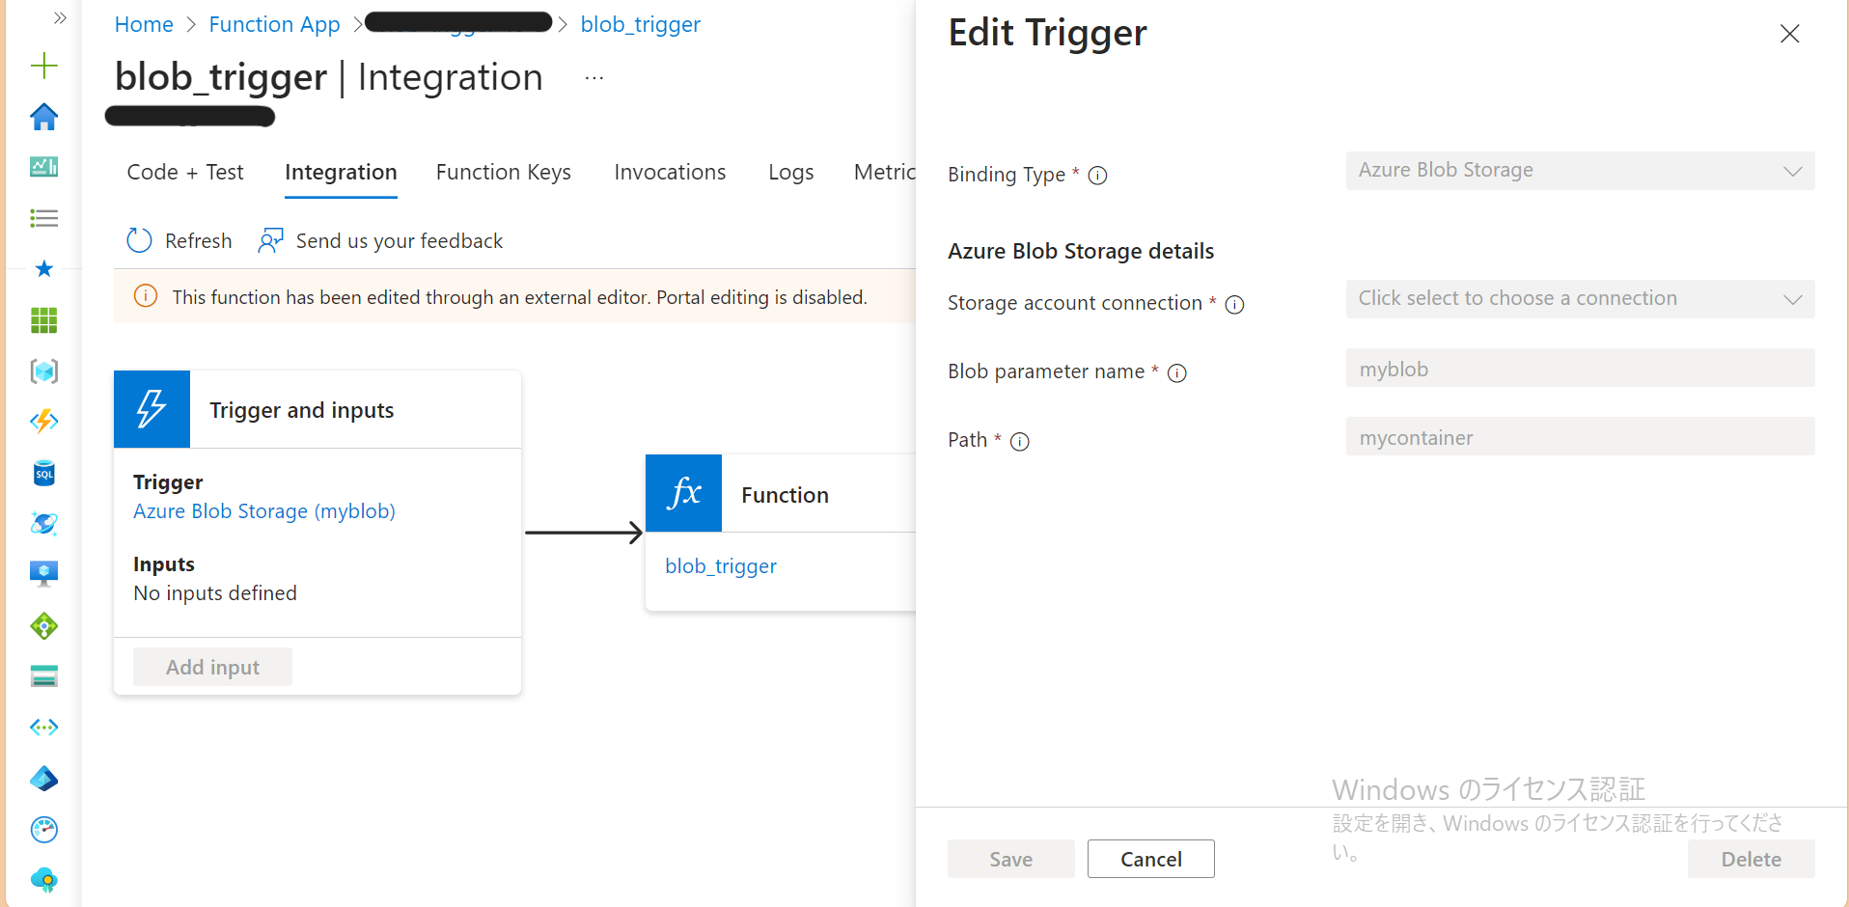Open the Dashboard icon in sidebar
The height and width of the screenshot is (907, 1849).
pos(44,167)
